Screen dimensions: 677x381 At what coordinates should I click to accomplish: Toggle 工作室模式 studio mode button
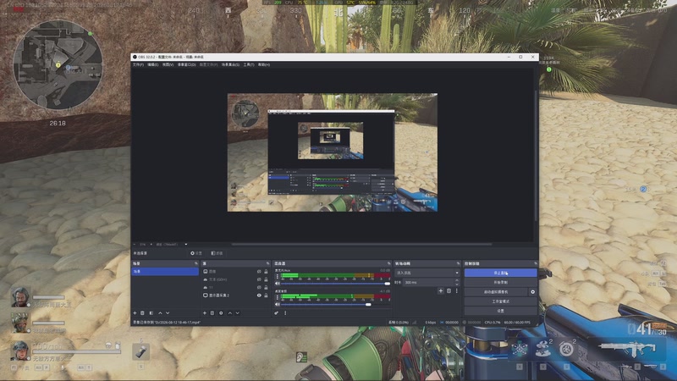[x=500, y=301]
